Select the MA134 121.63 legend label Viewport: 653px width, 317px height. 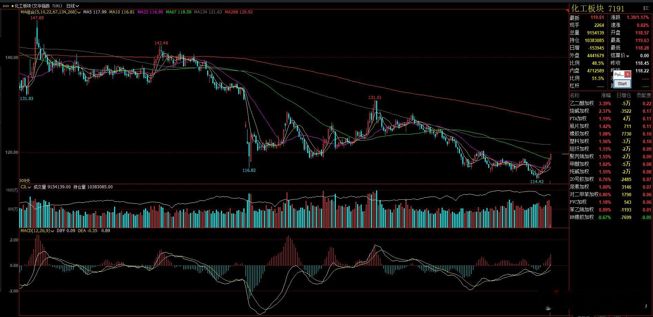point(208,12)
